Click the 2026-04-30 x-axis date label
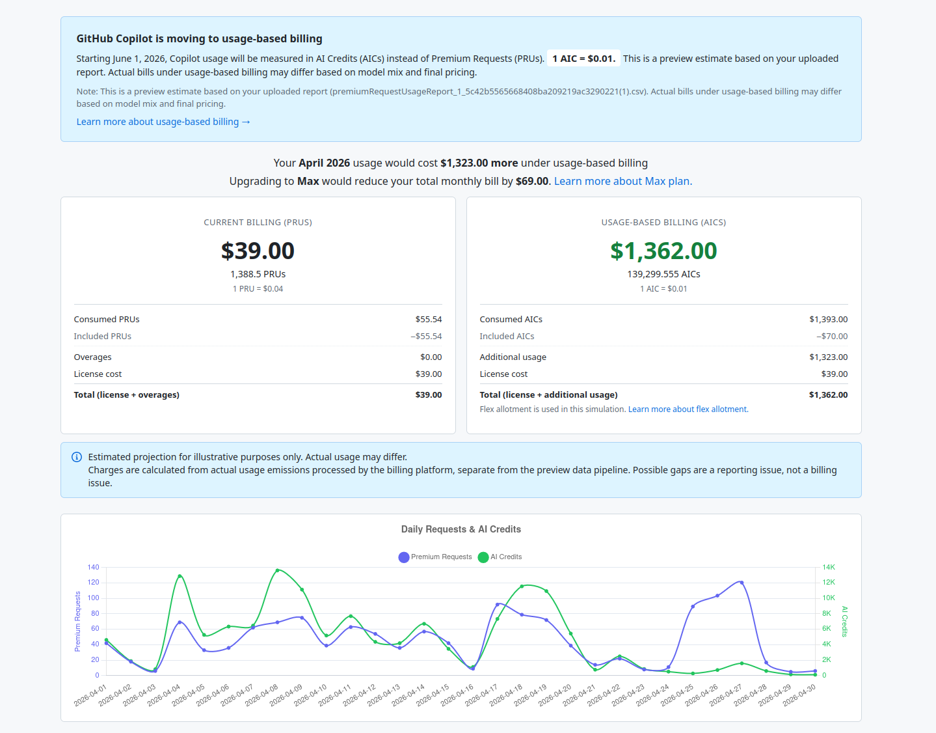Viewport: 936px width, 733px height. [x=799, y=696]
